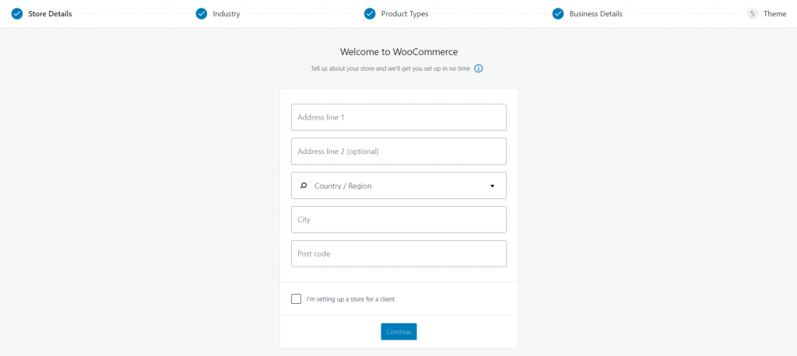The height and width of the screenshot is (356, 797).
Task: Select the City input field
Action: pyautogui.click(x=398, y=219)
